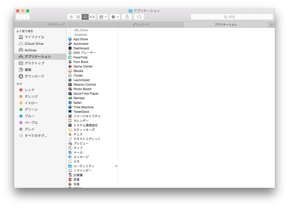
Task: Select the イエロー yellow tag
Action: tap(40, 103)
